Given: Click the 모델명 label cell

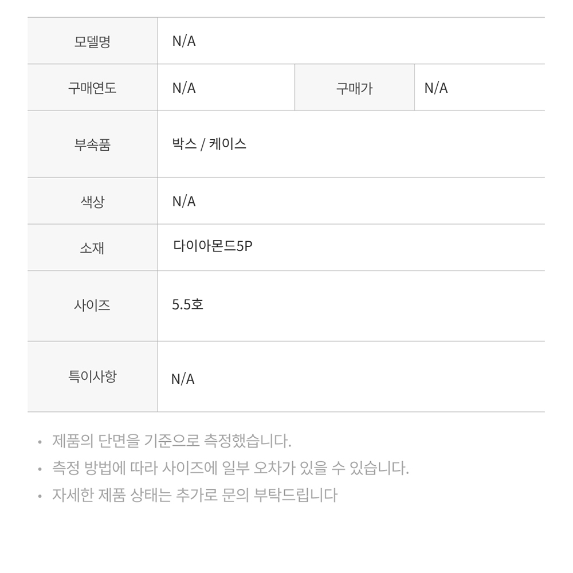Looking at the screenshot, I should tap(92, 41).
